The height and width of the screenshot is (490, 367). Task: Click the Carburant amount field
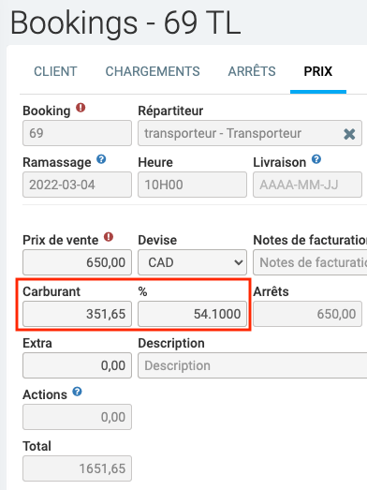click(x=77, y=314)
